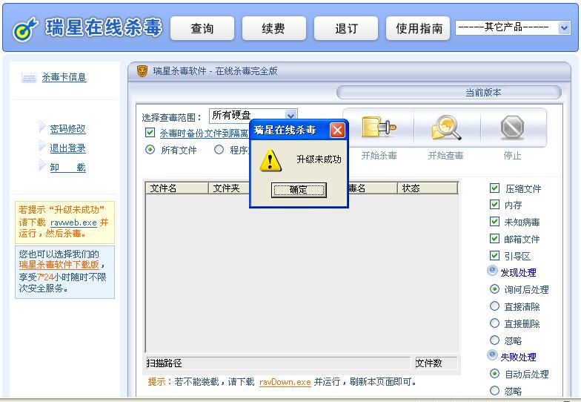Select the 所有文件 radio button
The height and width of the screenshot is (402, 581).
coord(150,150)
